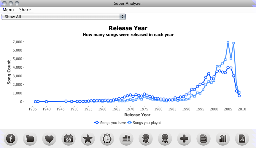Open the alarm clock time icon
This screenshot has width=256, height=148.
click(107, 139)
